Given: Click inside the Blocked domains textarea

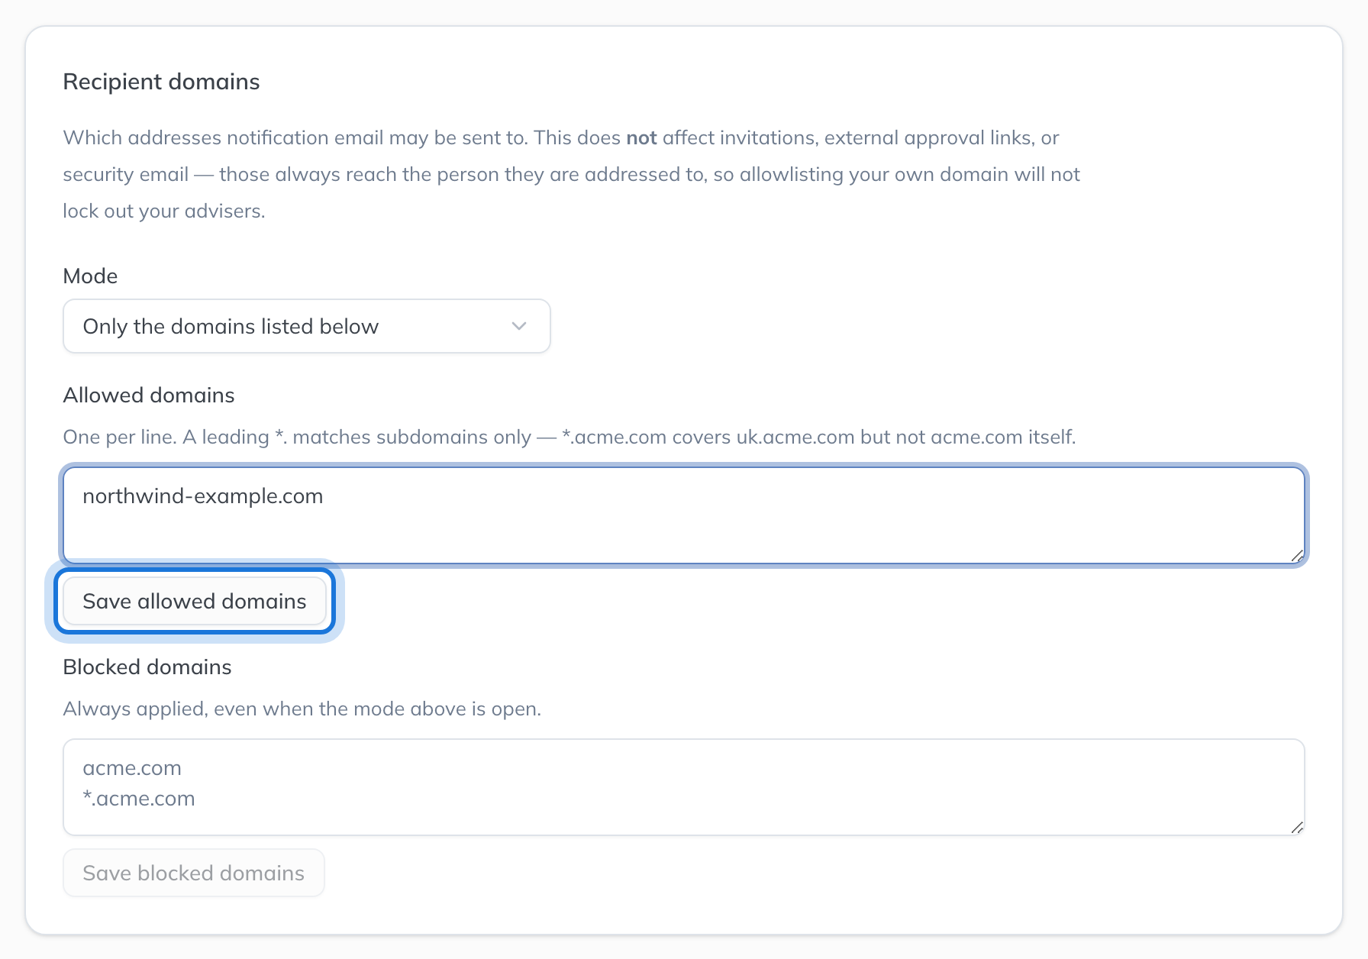Looking at the screenshot, I should [x=684, y=787].
